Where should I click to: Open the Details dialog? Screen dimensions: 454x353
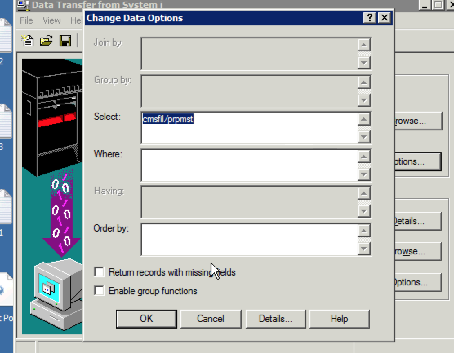tap(276, 319)
